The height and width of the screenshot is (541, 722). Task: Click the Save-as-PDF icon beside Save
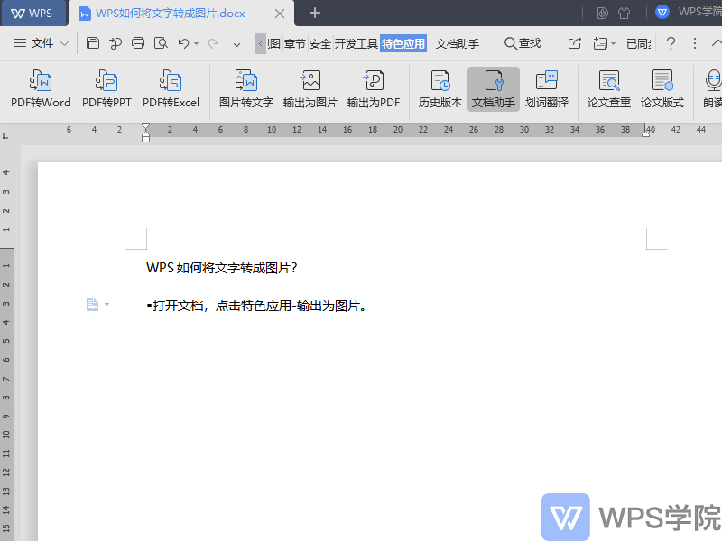[116, 43]
